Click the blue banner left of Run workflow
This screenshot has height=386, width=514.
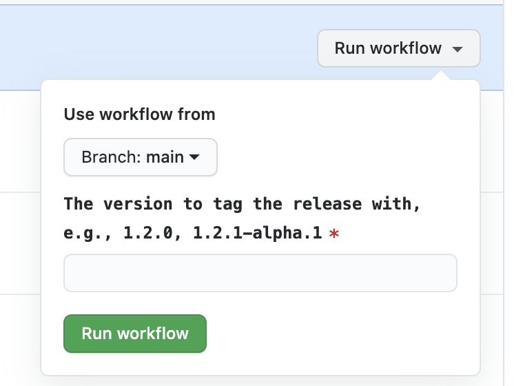pyautogui.click(x=157, y=43)
